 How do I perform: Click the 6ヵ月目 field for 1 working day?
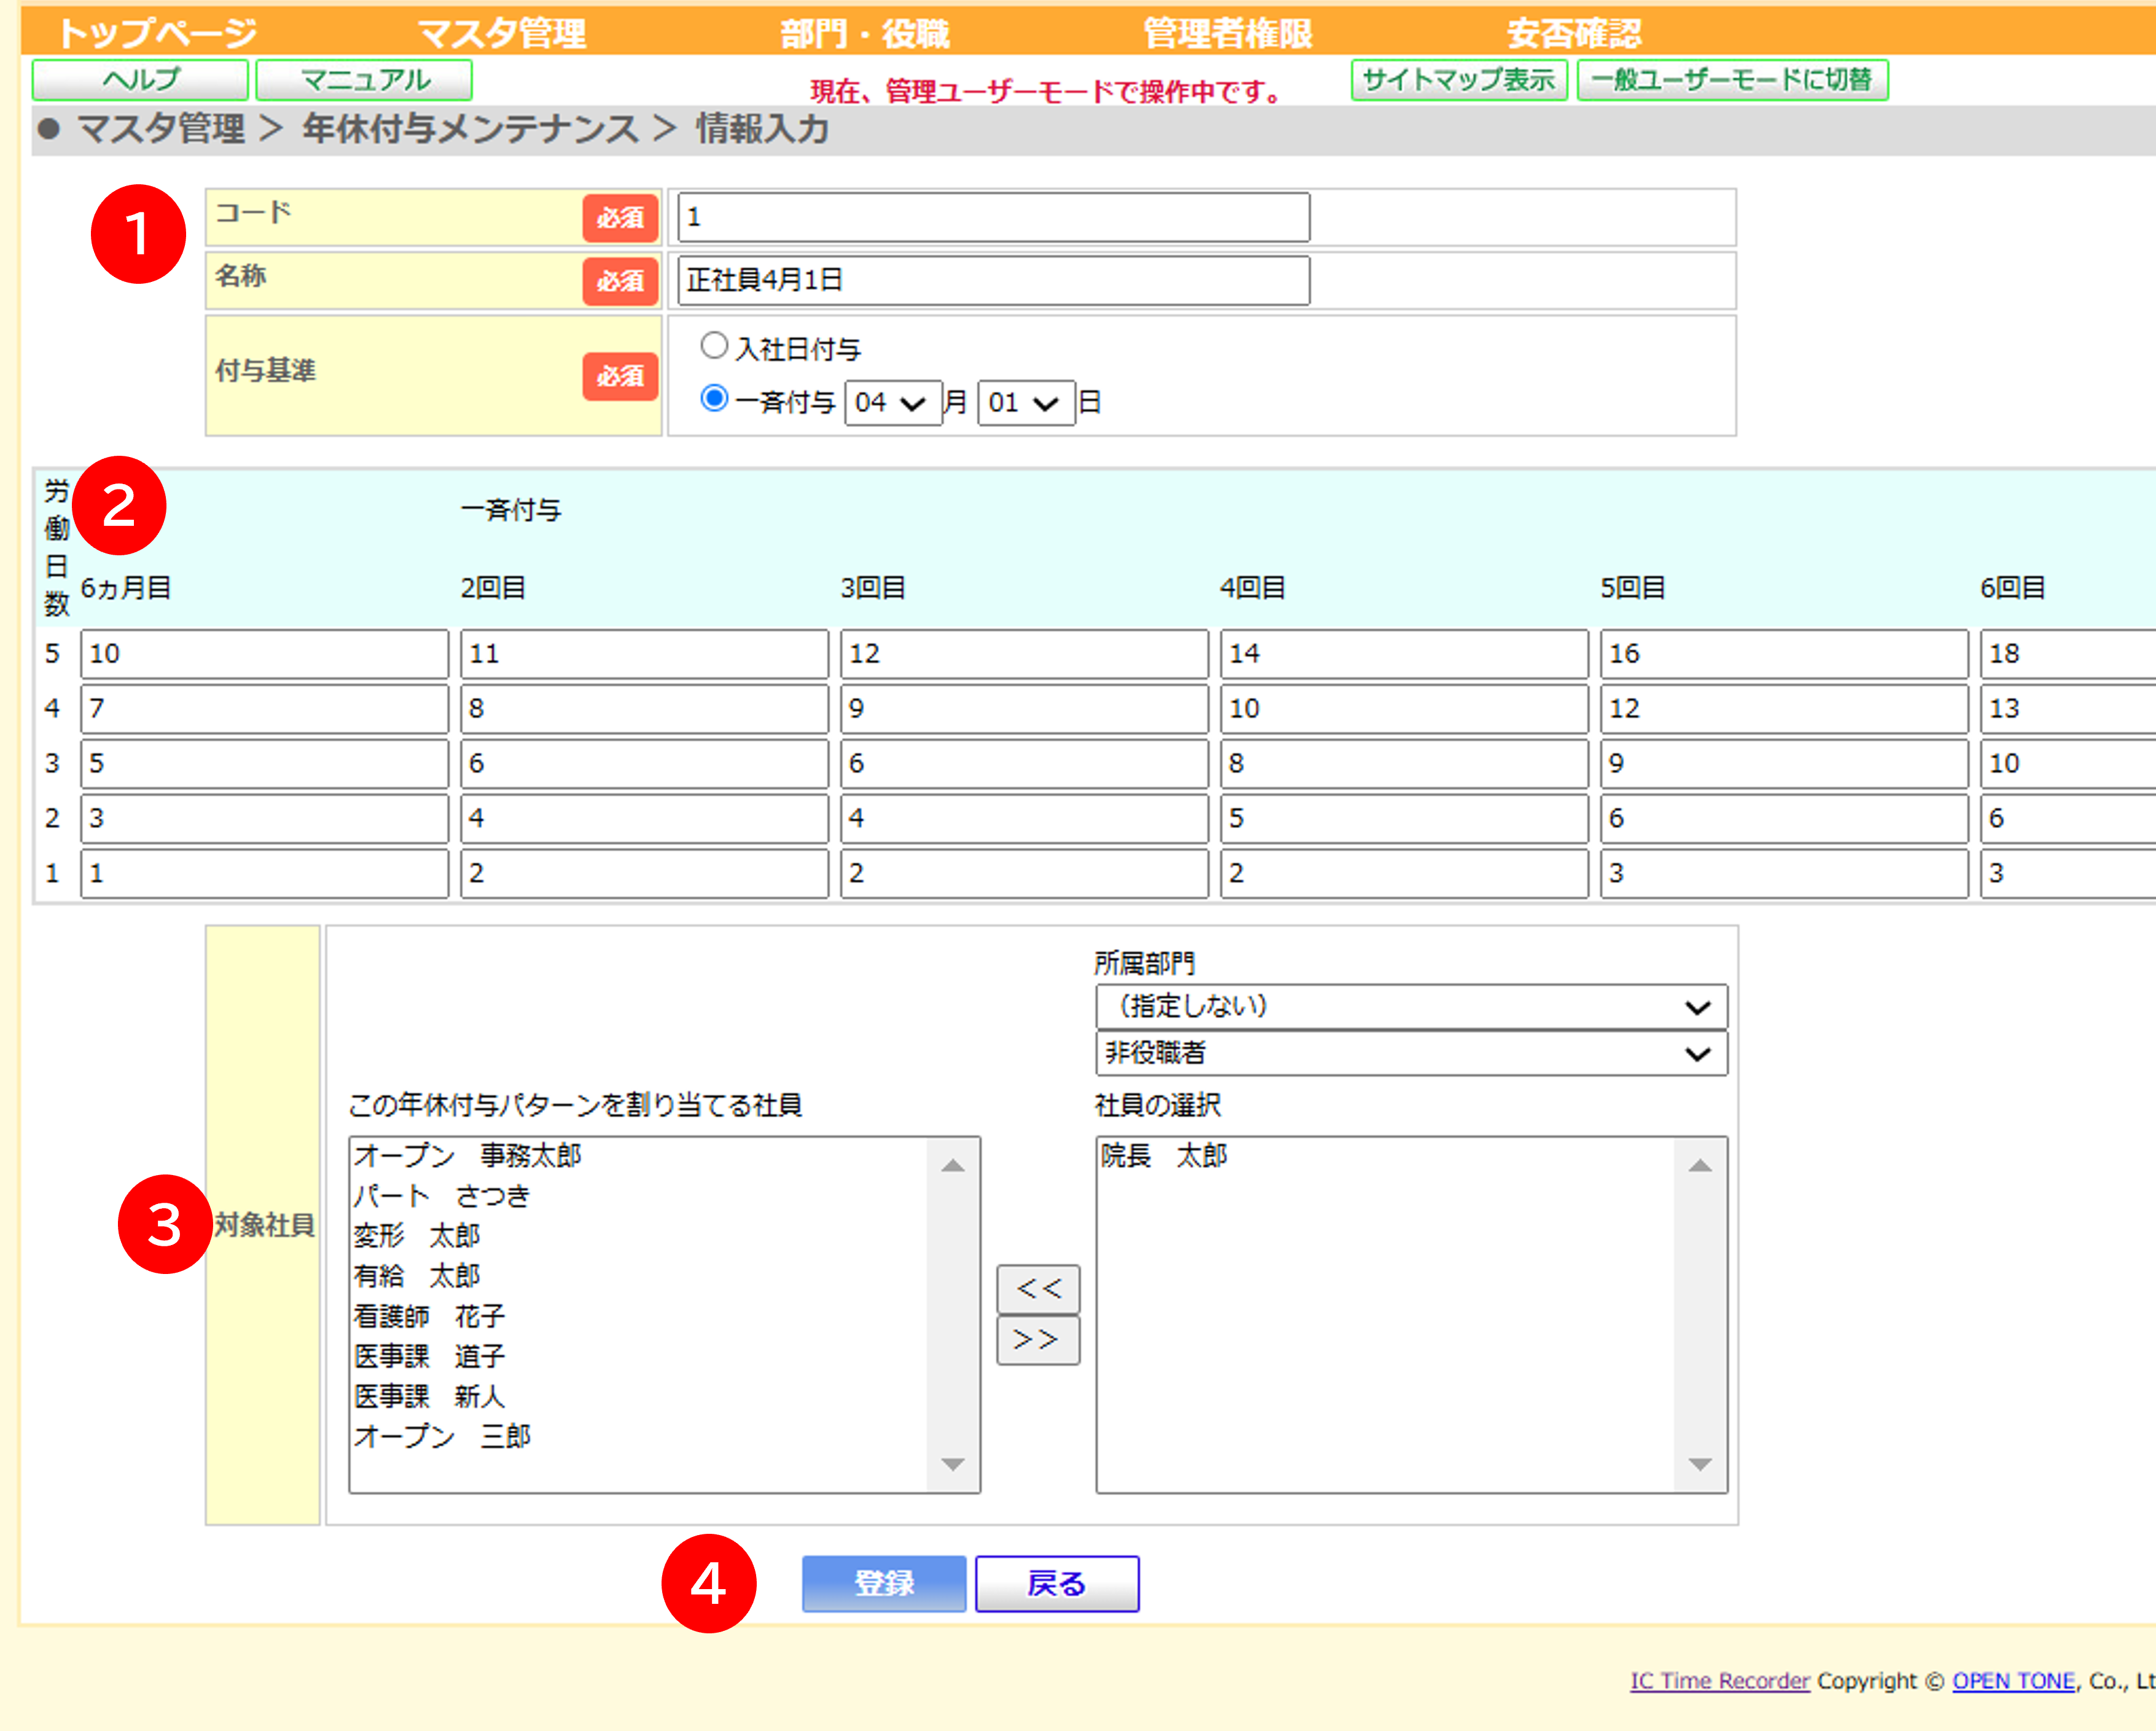(x=264, y=873)
